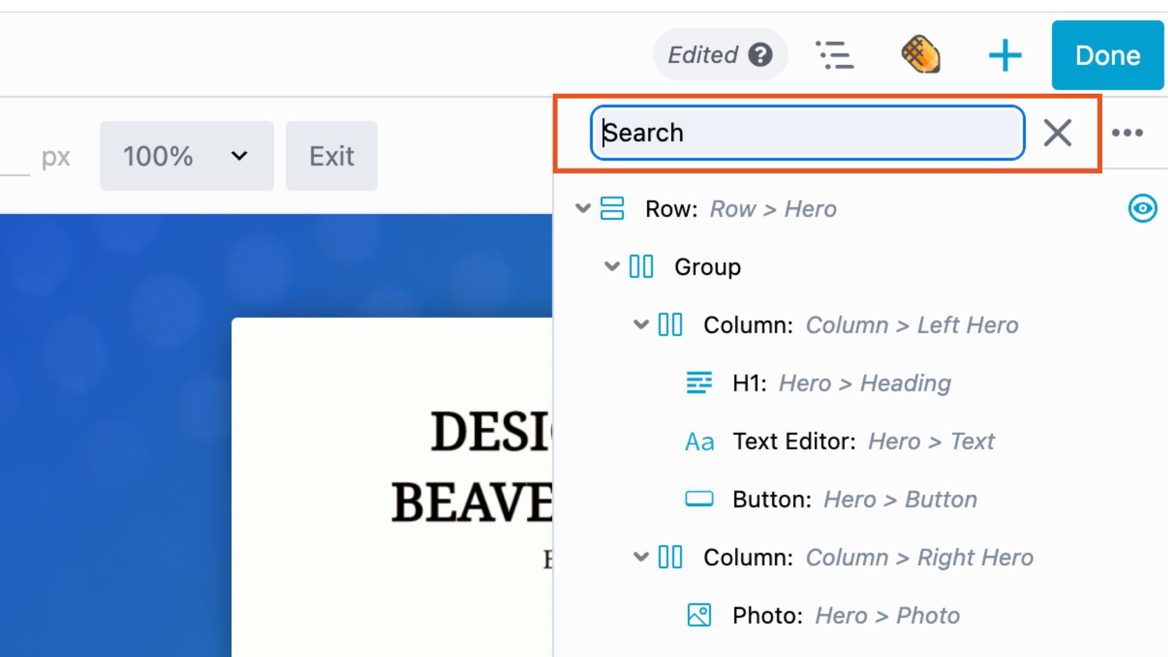Image resolution: width=1168 pixels, height=657 pixels.
Task: Click the Button module icon
Action: coord(699,499)
